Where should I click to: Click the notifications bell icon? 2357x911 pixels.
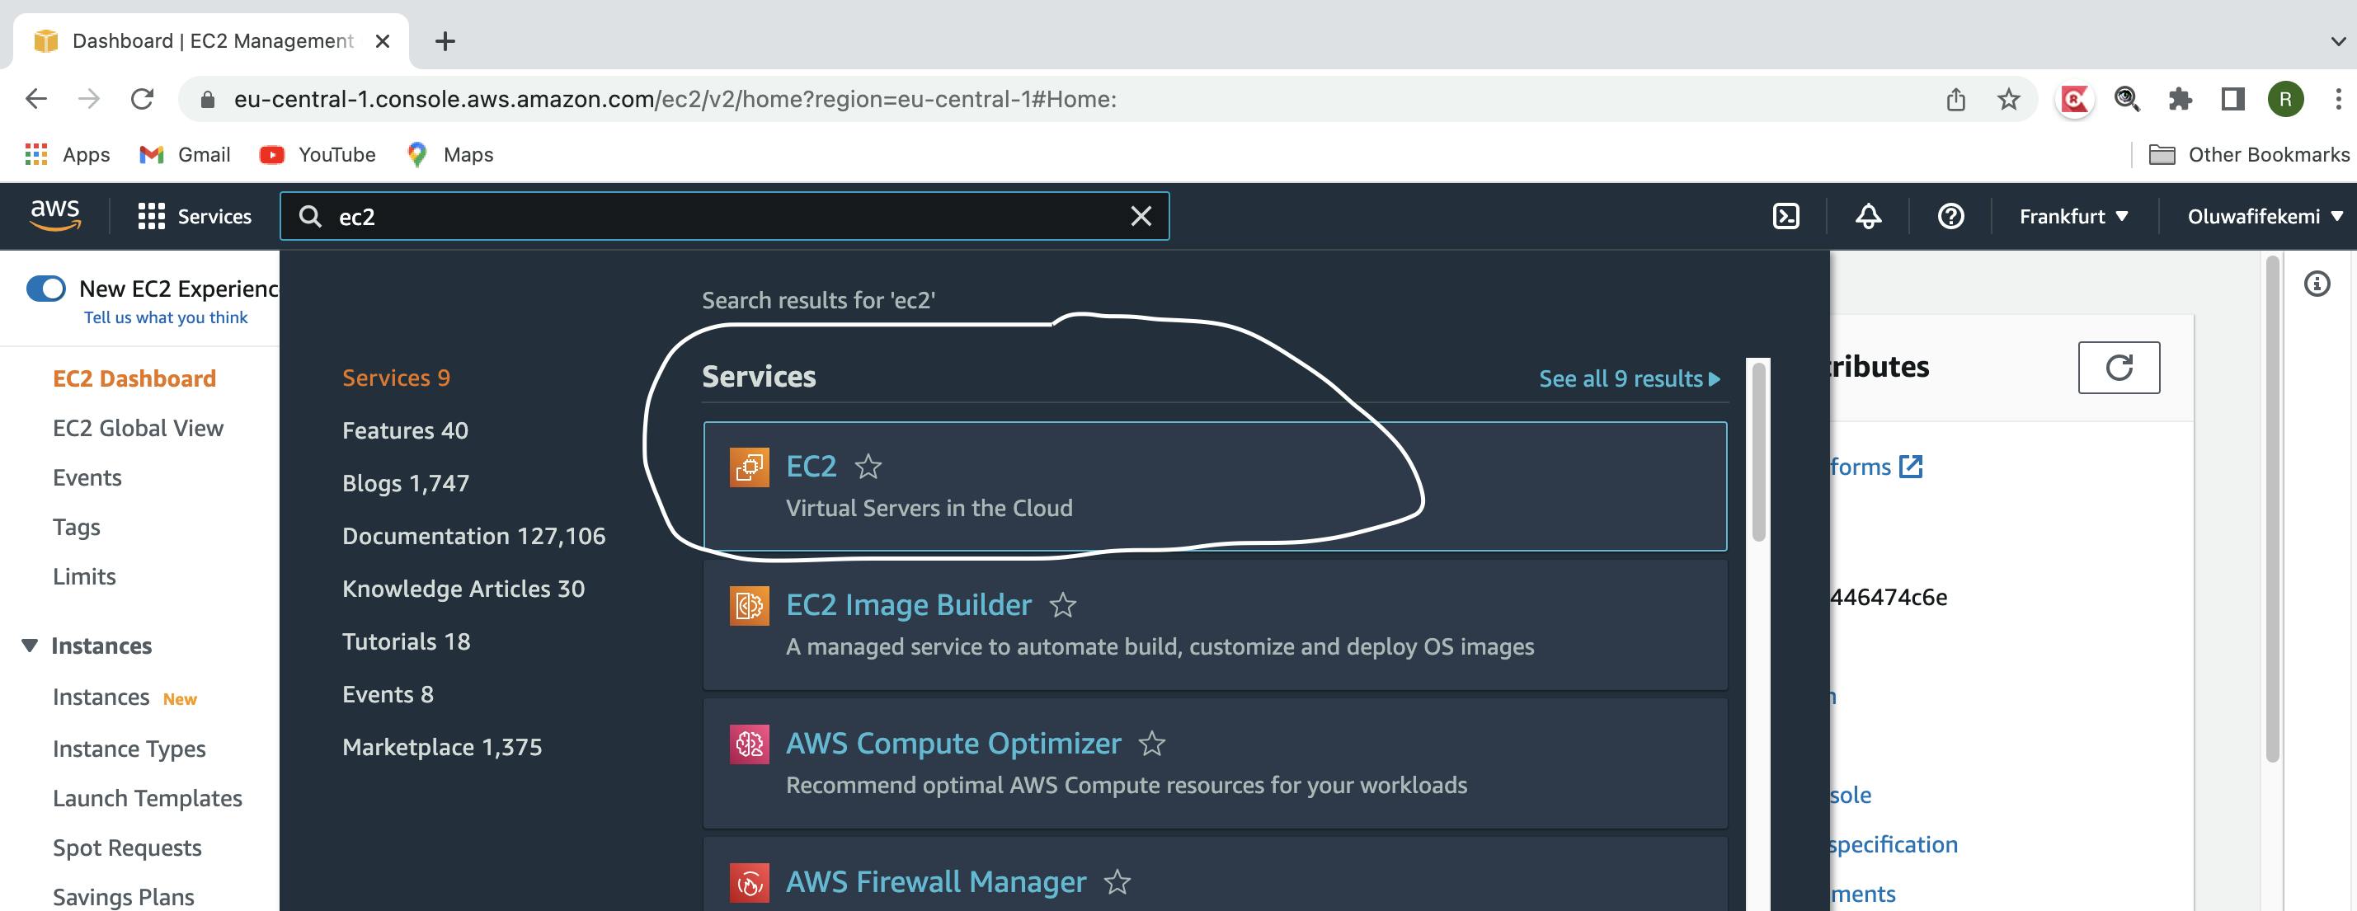click(1869, 217)
